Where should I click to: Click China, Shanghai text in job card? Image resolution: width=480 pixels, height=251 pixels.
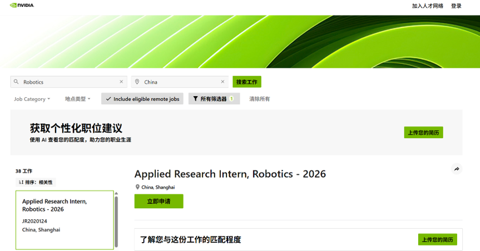41,229
